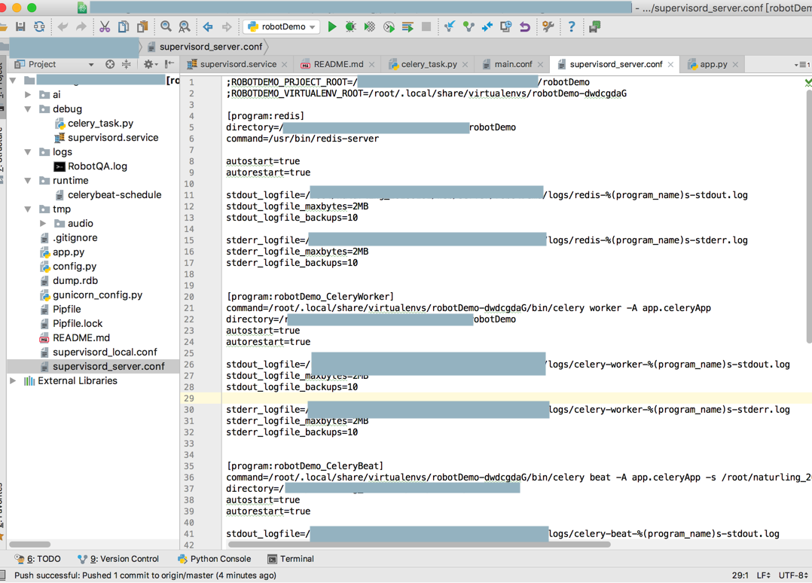812x583 pixels.
Task: Open the robotDemo run configuration dropdown
Action: 282,27
